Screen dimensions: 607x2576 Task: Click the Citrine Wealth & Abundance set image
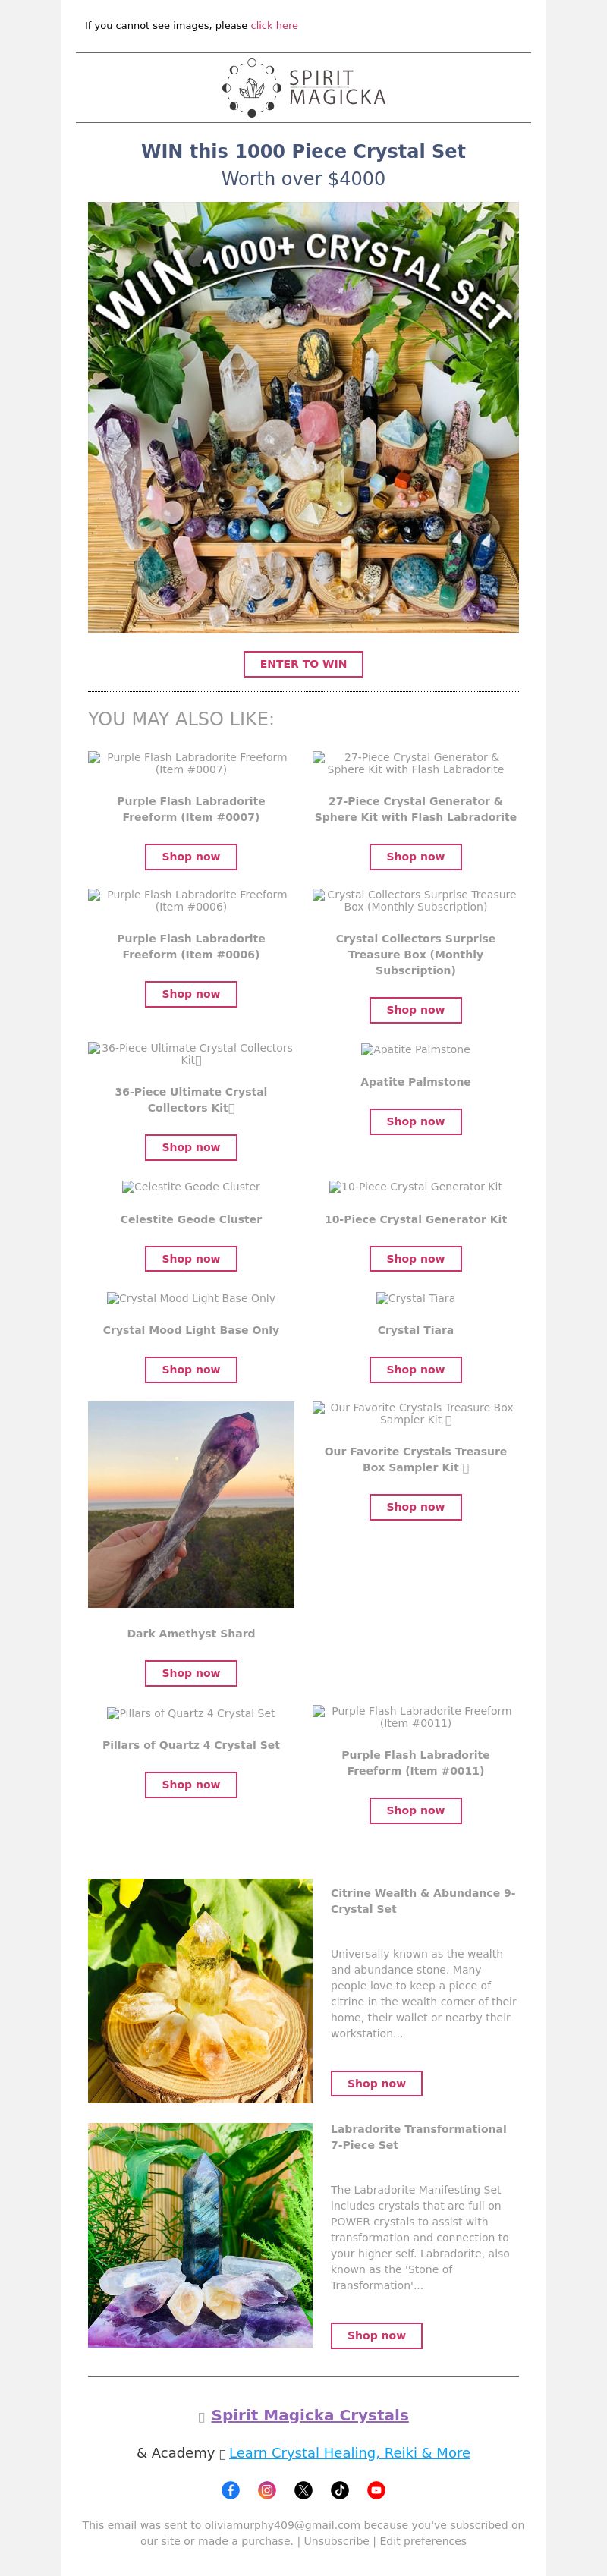pyautogui.click(x=200, y=1991)
